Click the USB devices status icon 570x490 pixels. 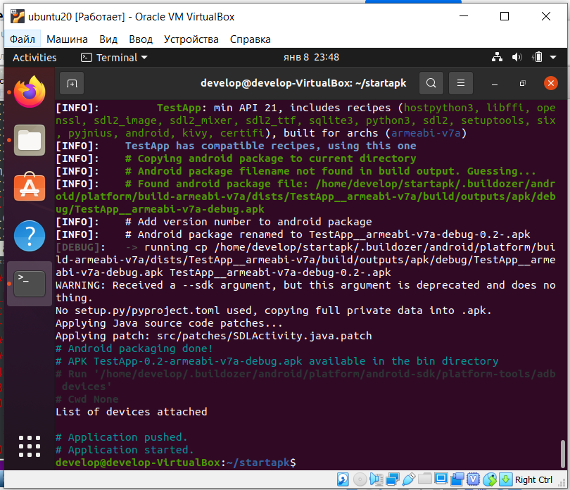(409, 479)
